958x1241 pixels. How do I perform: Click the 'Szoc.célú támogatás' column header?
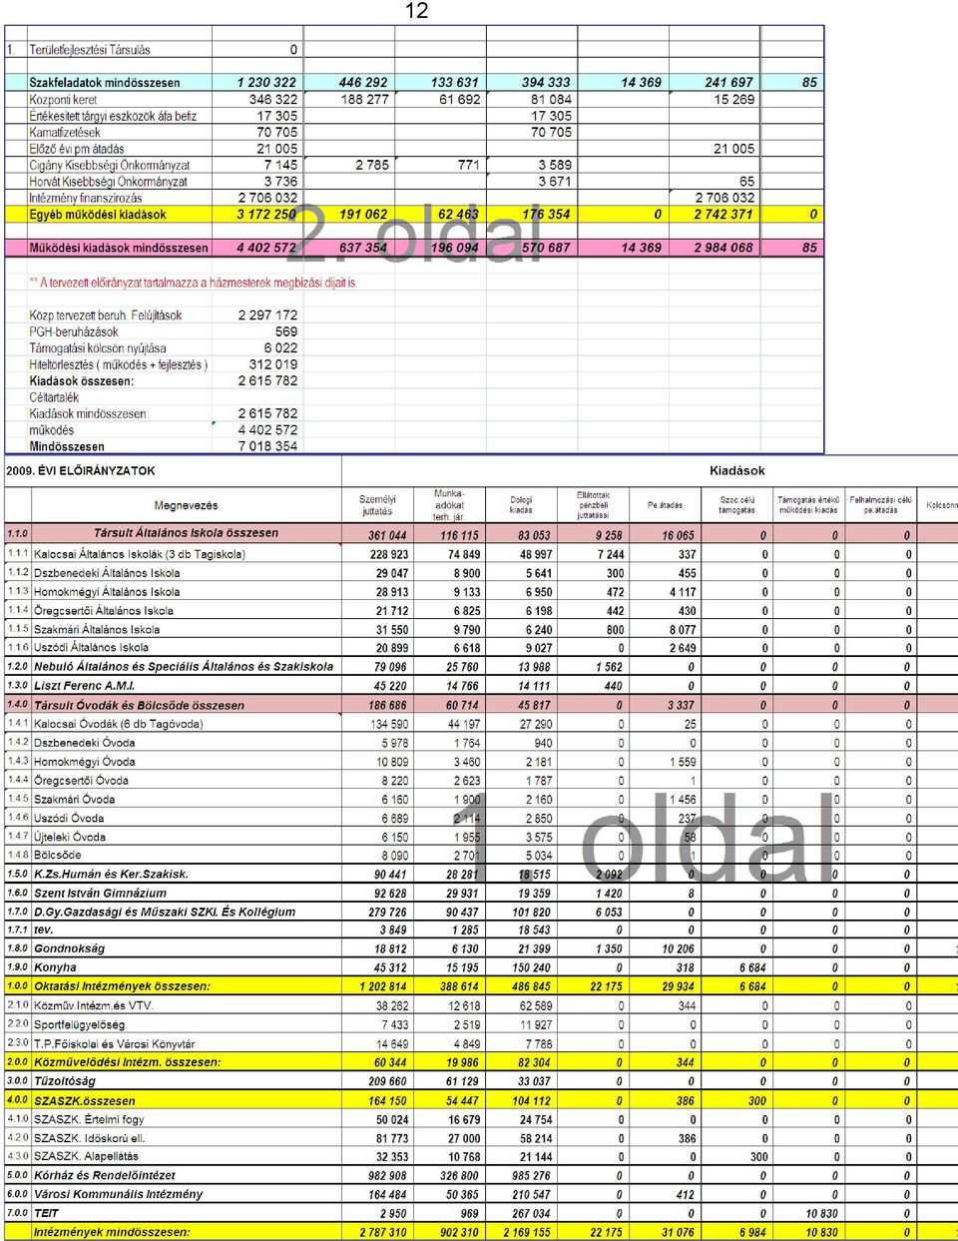pyautogui.click(x=737, y=505)
